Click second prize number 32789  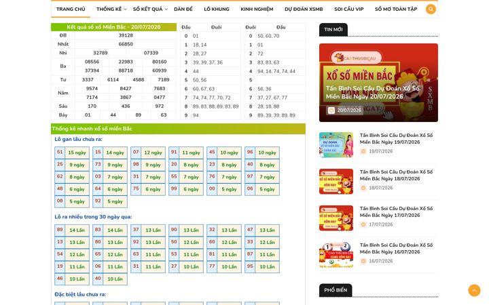coord(101,53)
